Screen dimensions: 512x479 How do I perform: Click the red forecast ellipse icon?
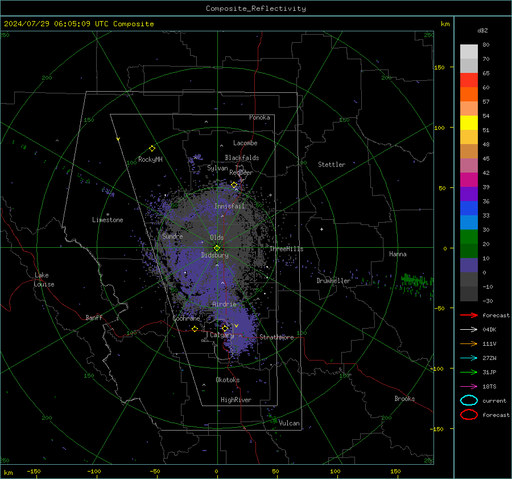tap(469, 415)
